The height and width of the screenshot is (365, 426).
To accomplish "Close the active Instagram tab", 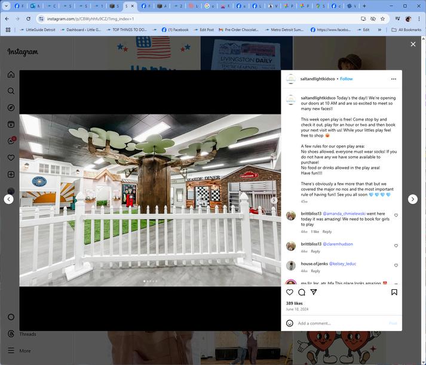I will 133,6.
